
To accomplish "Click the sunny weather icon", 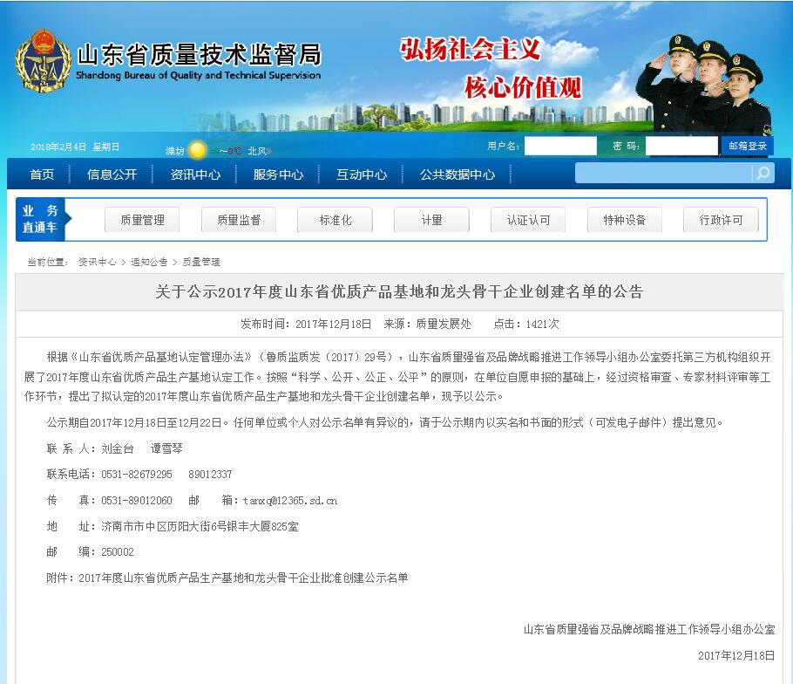I will coord(197,150).
